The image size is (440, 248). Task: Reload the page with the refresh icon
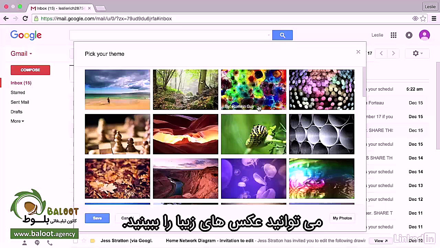coord(25,19)
